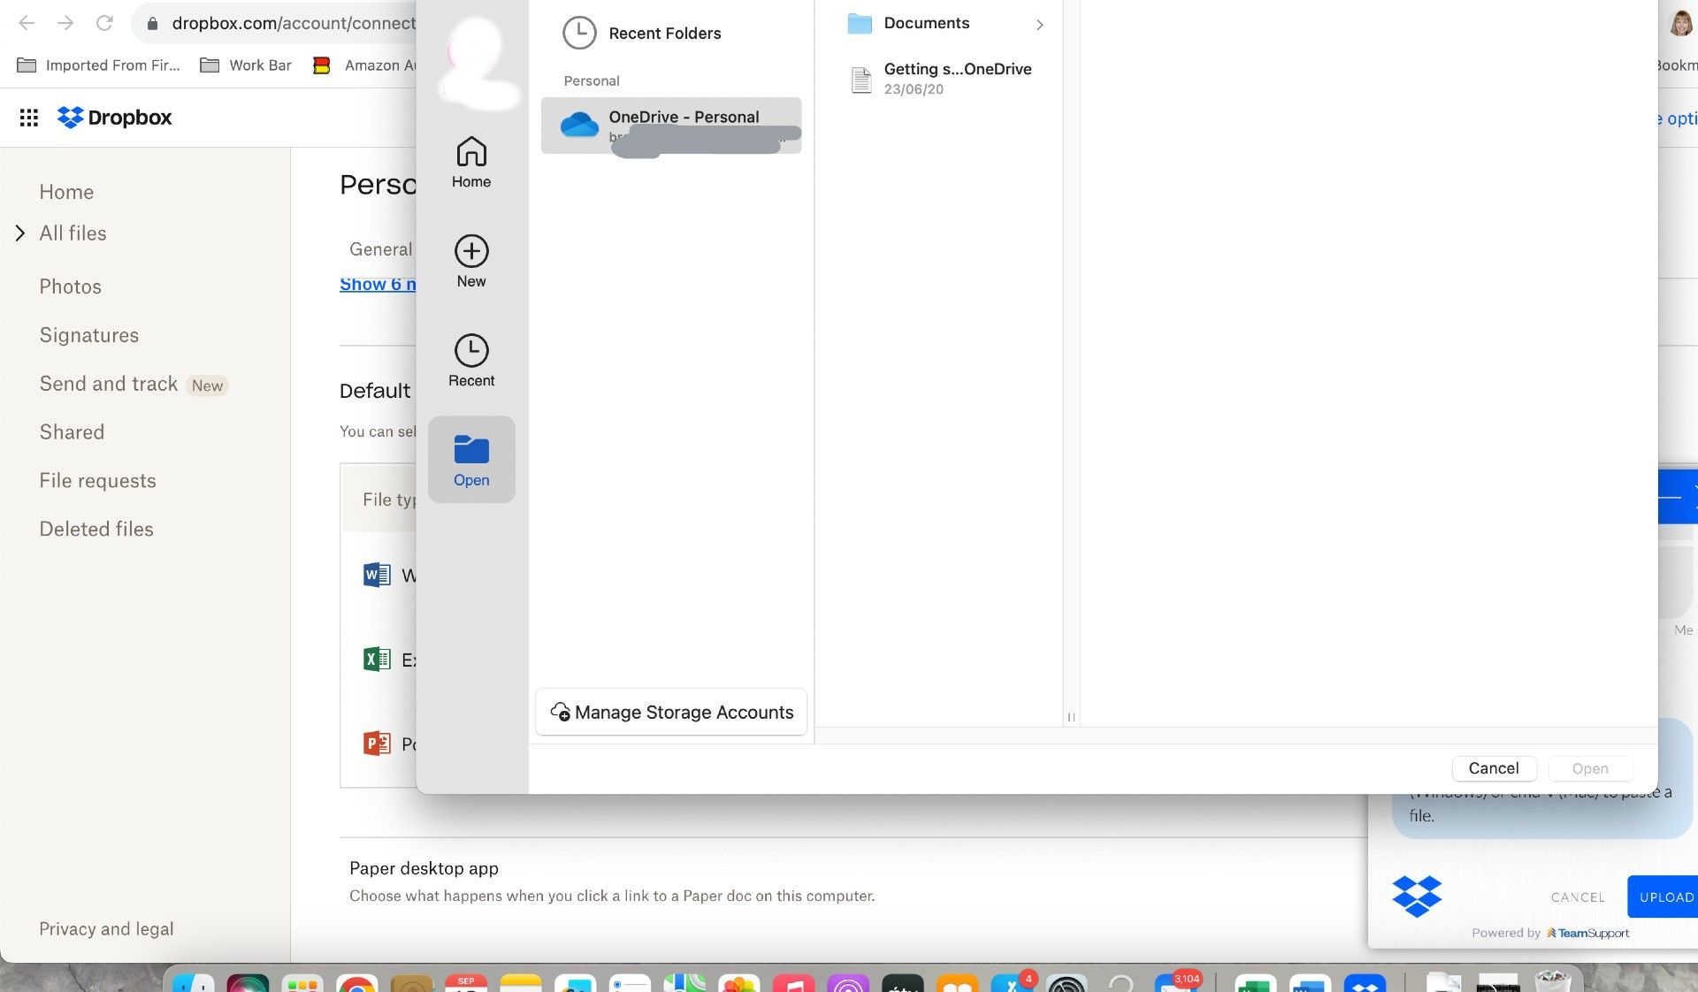
Task: Open the apps grid next to the Dropbox logo
Action: pos(29,117)
